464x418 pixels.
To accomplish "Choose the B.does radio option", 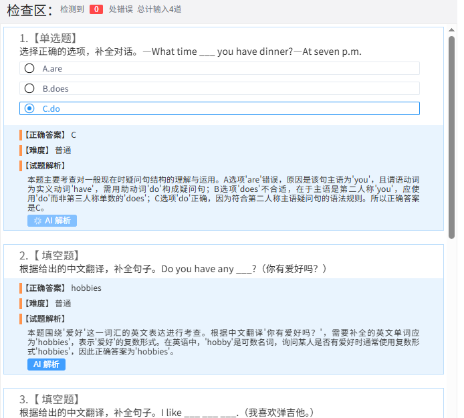I will 29,88.
